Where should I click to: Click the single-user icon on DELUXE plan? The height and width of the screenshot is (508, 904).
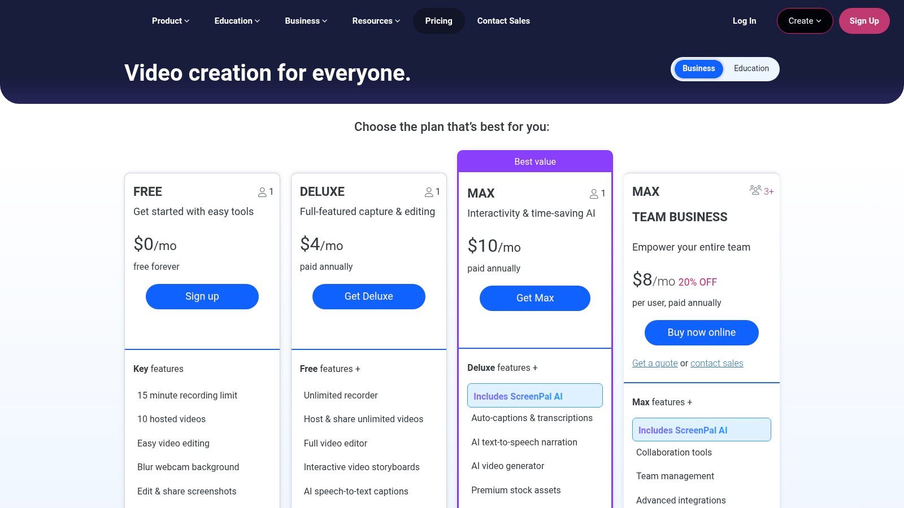click(x=429, y=192)
